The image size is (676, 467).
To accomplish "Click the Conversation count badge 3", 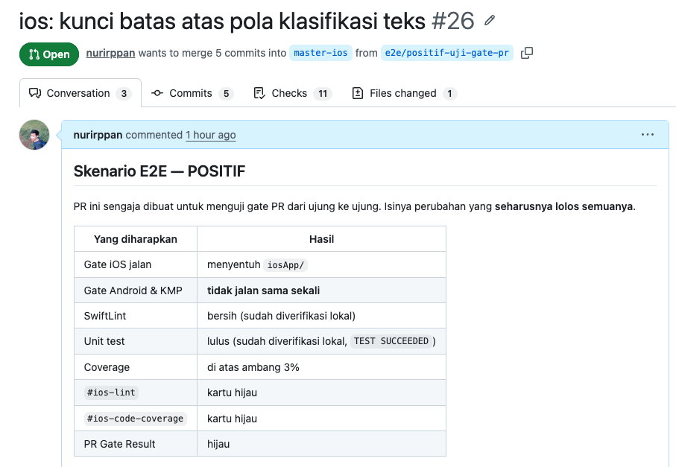I will [124, 94].
